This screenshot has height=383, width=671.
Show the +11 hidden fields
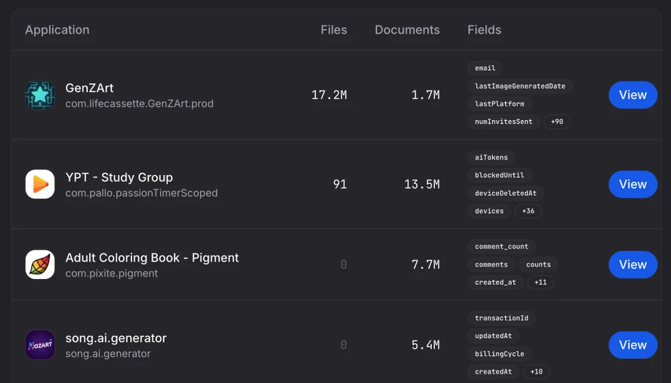point(540,282)
